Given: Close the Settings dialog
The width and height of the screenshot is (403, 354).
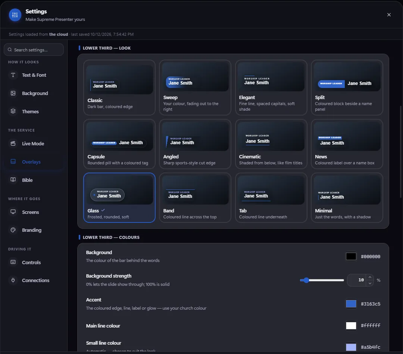Looking at the screenshot, I should click(x=389, y=15).
